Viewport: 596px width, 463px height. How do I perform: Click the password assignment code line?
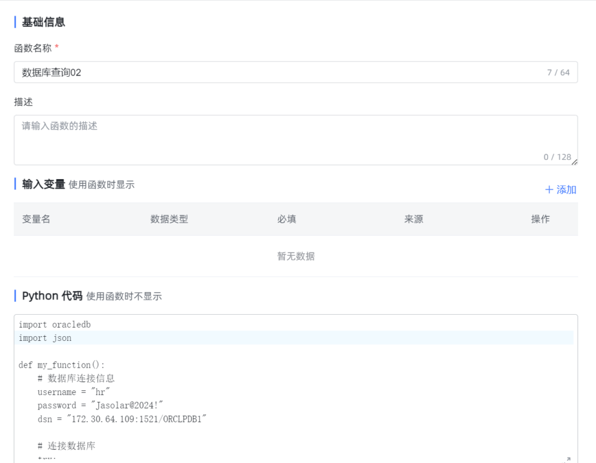coord(99,405)
